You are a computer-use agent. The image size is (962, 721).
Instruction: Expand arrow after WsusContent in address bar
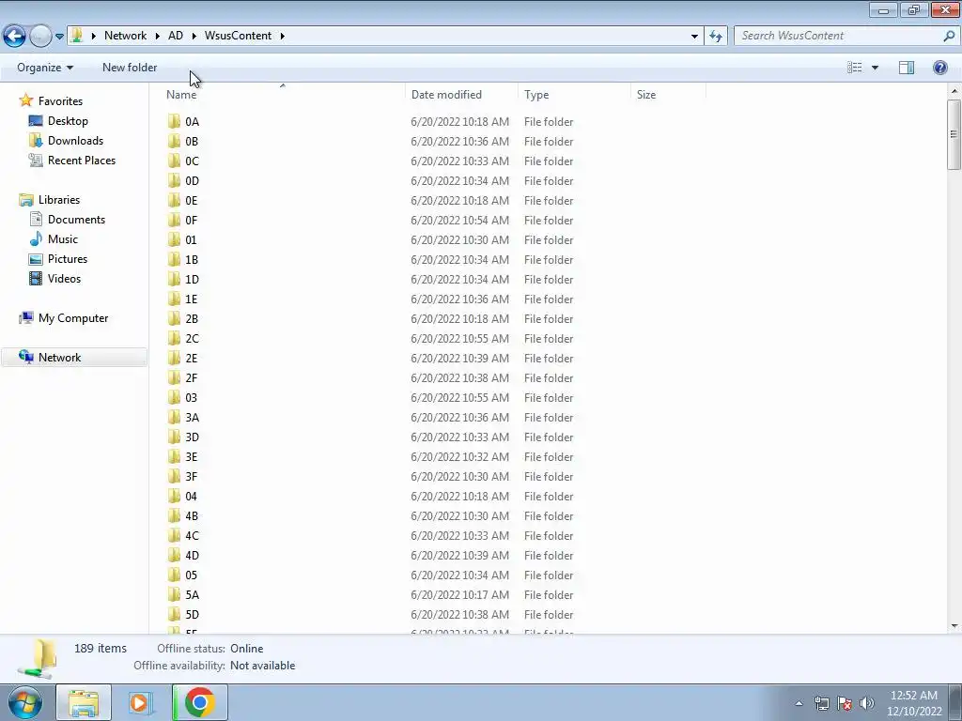pyautogui.click(x=282, y=36)
